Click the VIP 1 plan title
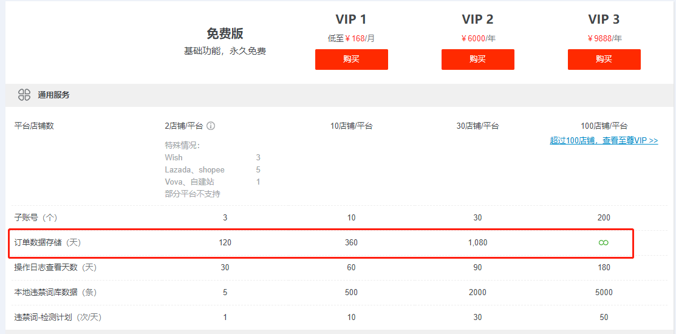Viewport: 676px width, 334px height. click(352, 19)
